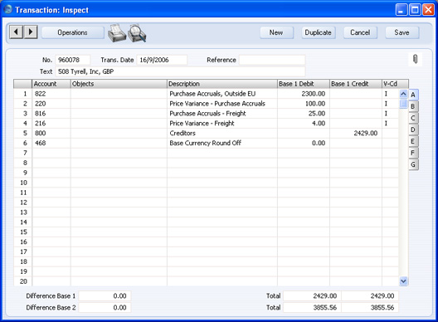The width and height of the screenshot is (438, 322).
Task: Click the scroll down arrow of the grid
Action: point(403,281)
